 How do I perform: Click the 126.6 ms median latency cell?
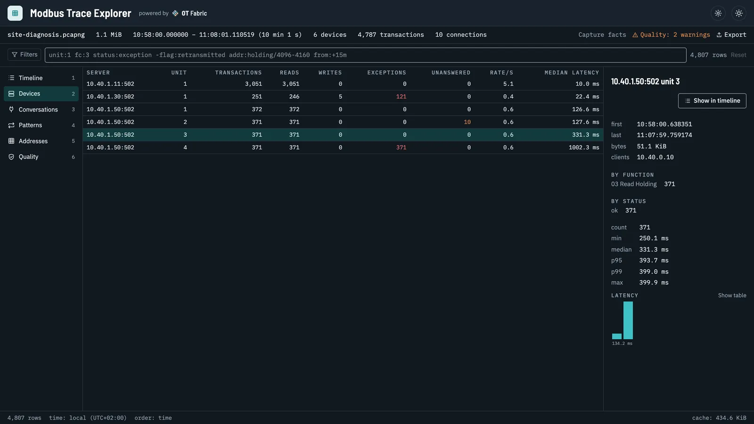click(586, 109)
